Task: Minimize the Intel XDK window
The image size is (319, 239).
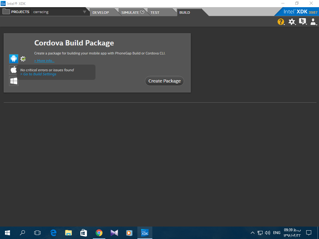Action: [x=283, y=3]
